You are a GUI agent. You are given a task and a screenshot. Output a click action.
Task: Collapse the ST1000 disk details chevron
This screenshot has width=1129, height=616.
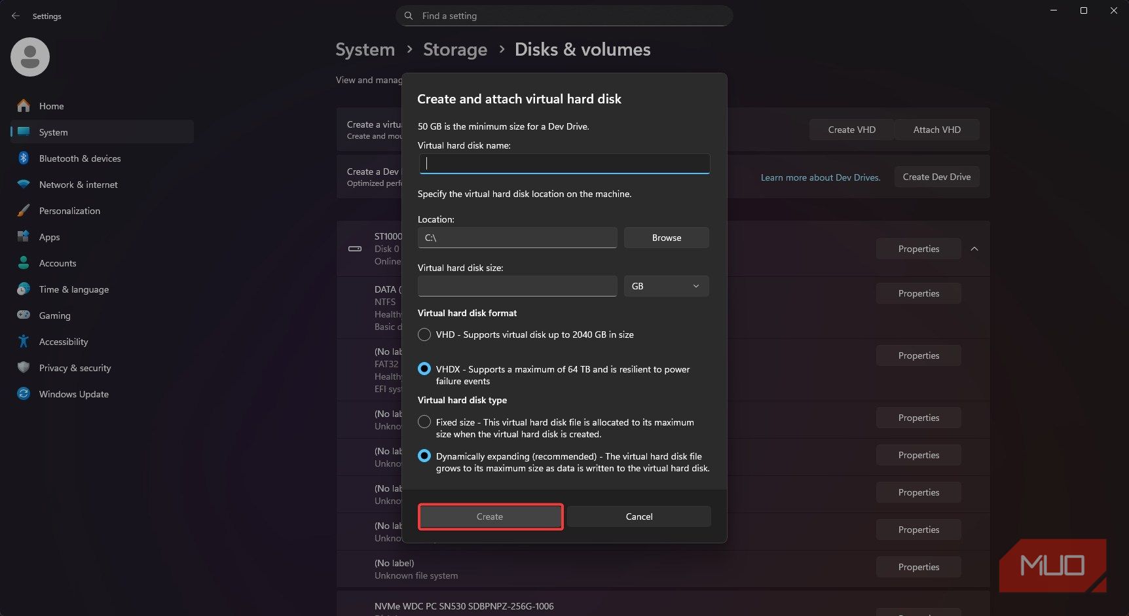coord(974,249)
